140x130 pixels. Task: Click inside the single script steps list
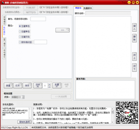pyautogui.click(x=103, y=47)
